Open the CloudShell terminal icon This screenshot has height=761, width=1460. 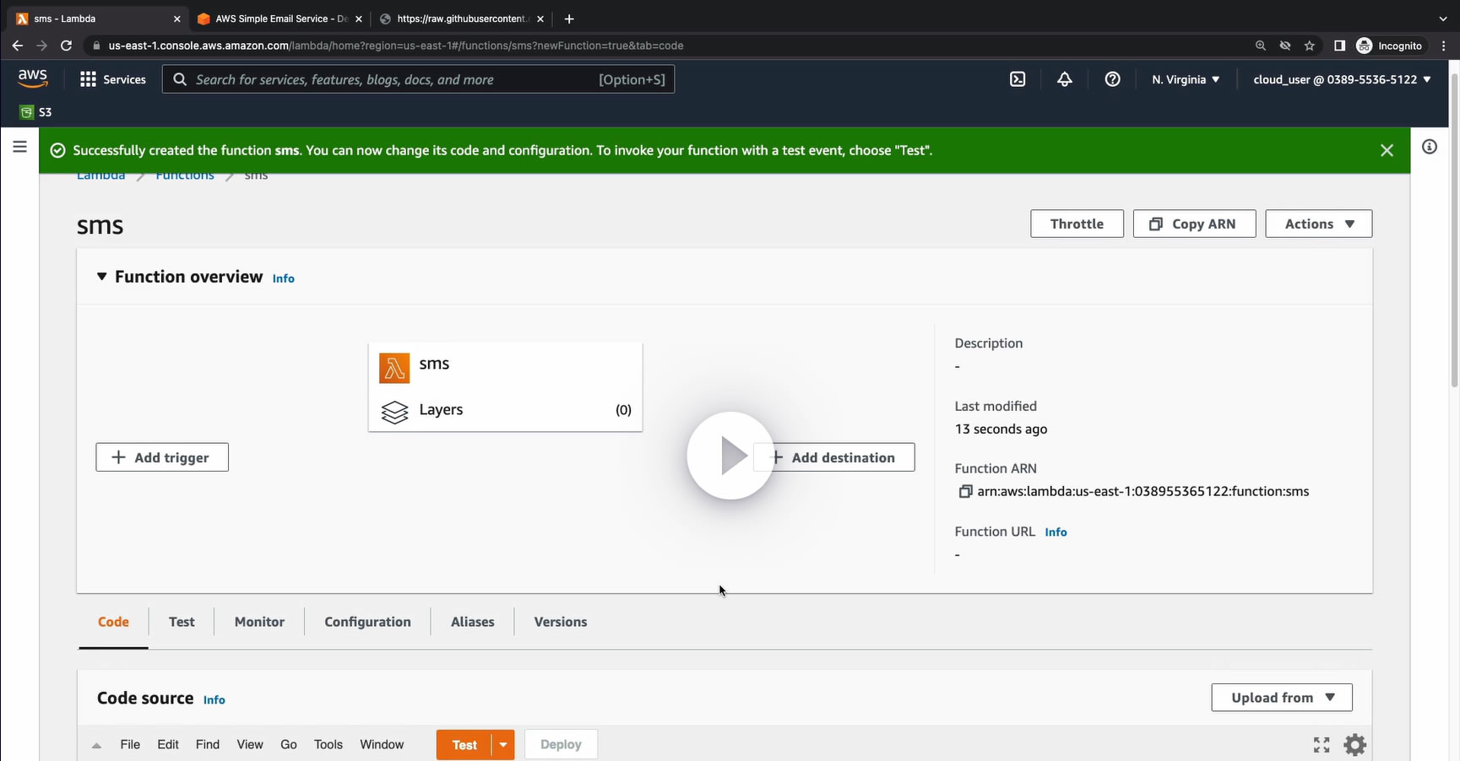tap(1018, 79)
